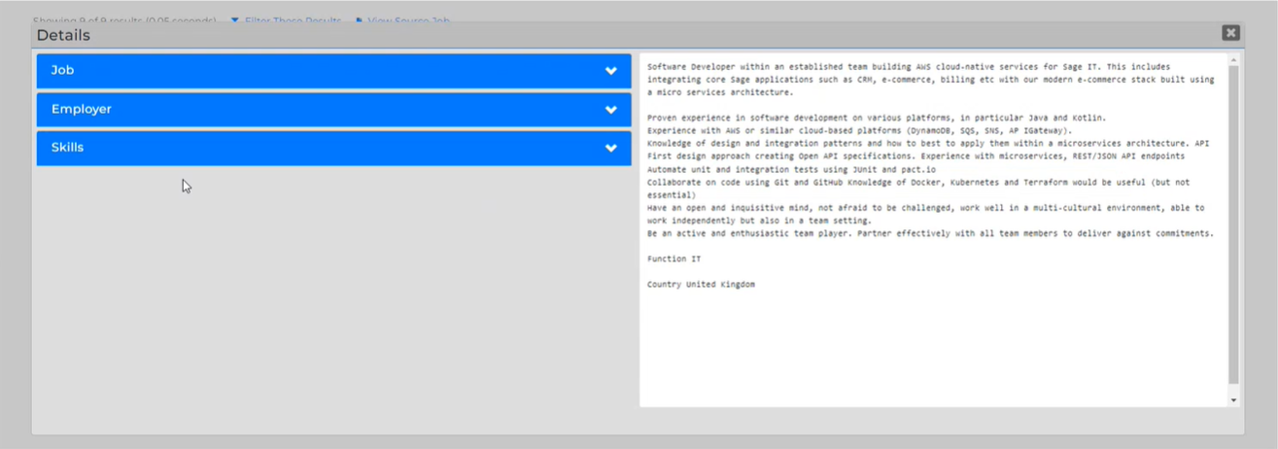This screenshot has height=449, width=1278.
Task: Click the funnel icon beside Filter These Results
Action: point(235,20)
